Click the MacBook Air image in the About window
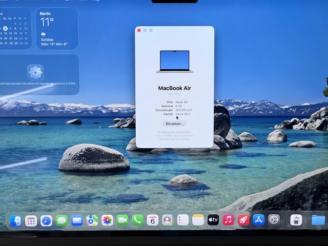This screenshot has height=246, width=328. 174,61
